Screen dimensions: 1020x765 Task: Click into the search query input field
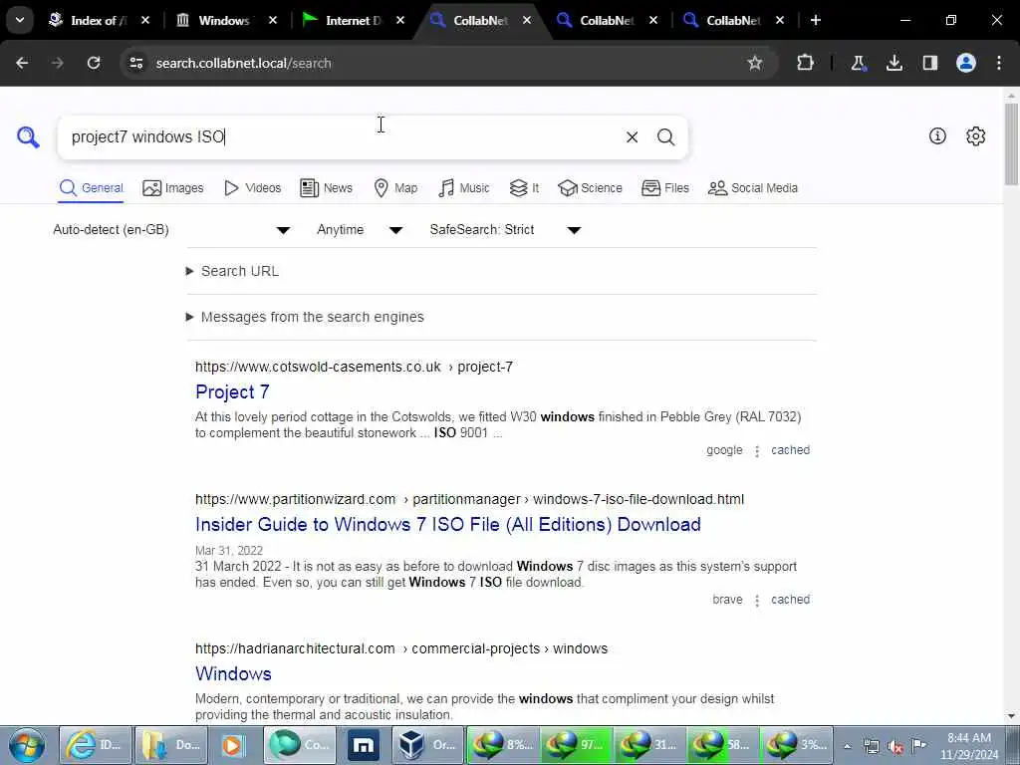pos(342,137)
